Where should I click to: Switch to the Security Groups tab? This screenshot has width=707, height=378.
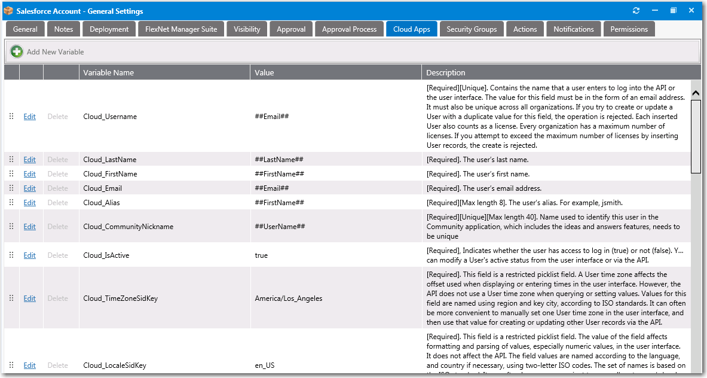point(472,28)
